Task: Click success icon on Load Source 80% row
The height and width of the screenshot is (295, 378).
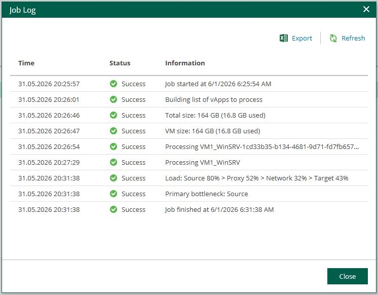Action: 114,178
